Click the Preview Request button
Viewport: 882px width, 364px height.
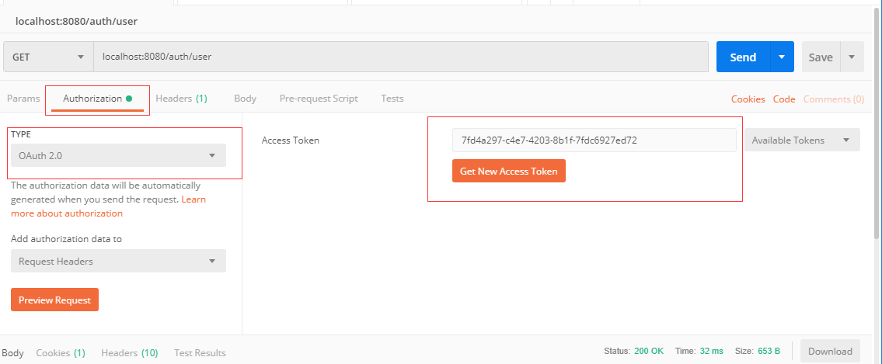coord(54,300)
